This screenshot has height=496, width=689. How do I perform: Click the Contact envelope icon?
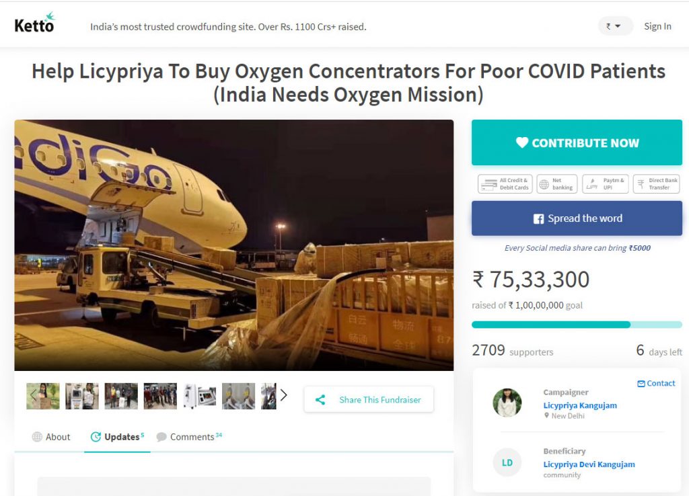click(641, 383)
